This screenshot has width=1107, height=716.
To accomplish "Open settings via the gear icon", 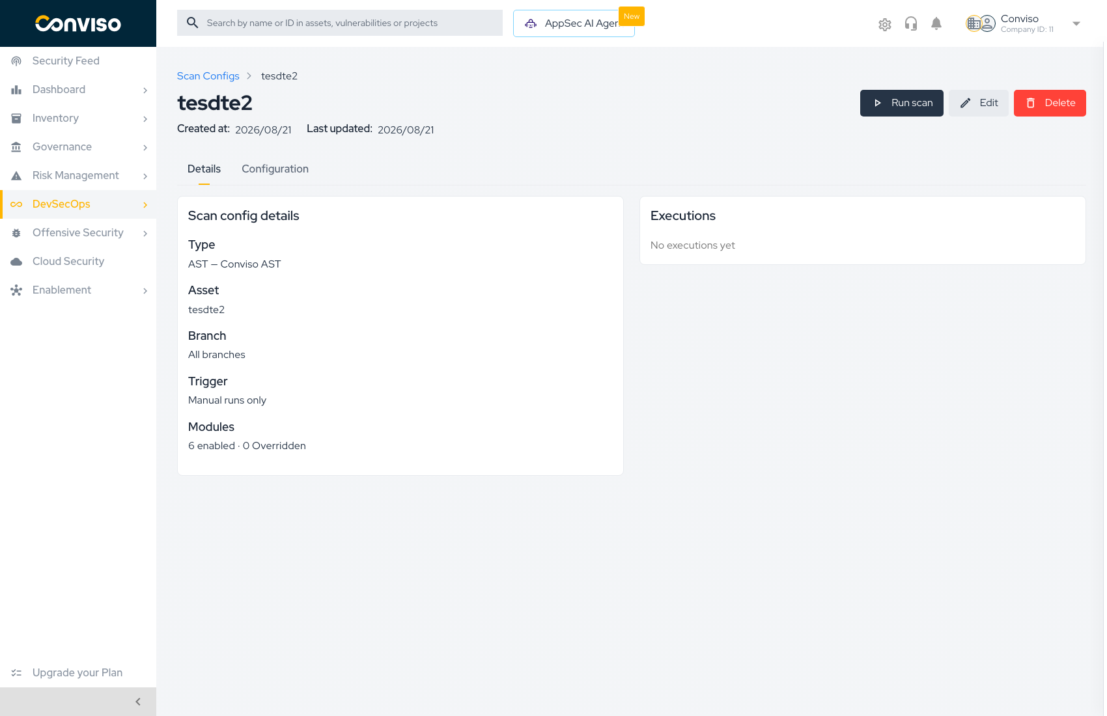I will pyautogui.click(x=884, y=24).
